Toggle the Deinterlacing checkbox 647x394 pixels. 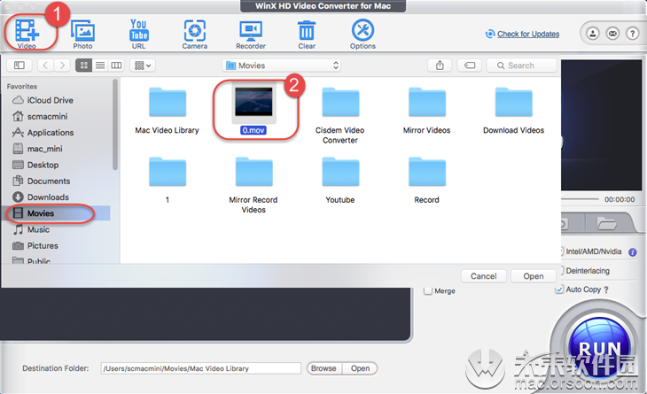click(x=562, y=271)
